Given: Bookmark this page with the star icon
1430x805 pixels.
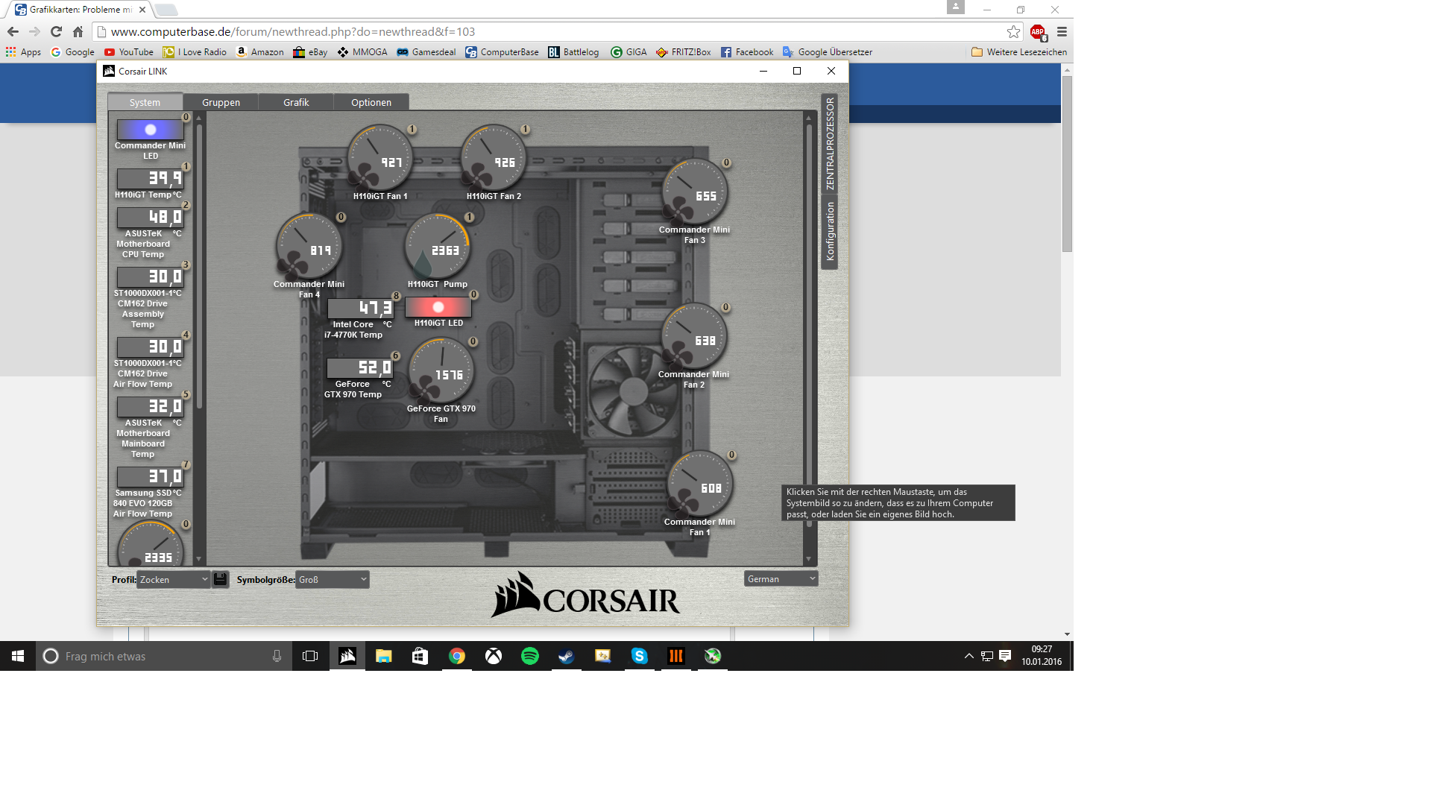Looking at the screenshot, I should coord(1013,31).
